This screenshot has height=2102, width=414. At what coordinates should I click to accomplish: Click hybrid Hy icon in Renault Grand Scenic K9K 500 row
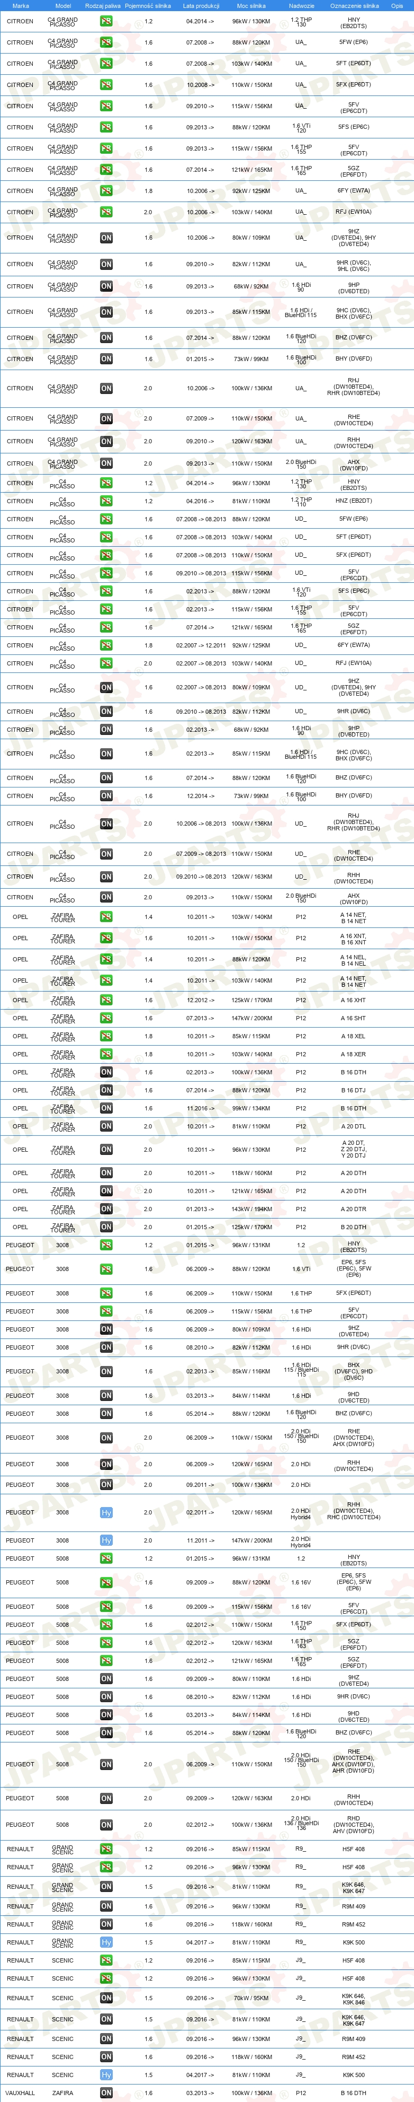(106, 1943)
